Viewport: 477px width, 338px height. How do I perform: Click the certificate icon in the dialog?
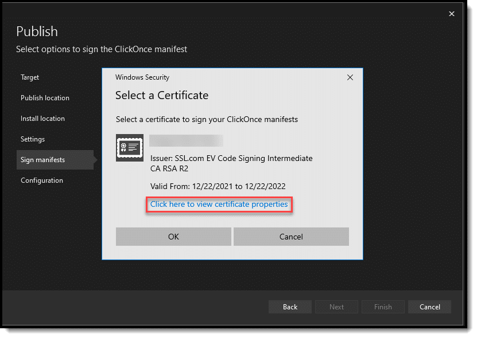pyautogui.click(x=130, y=148)
